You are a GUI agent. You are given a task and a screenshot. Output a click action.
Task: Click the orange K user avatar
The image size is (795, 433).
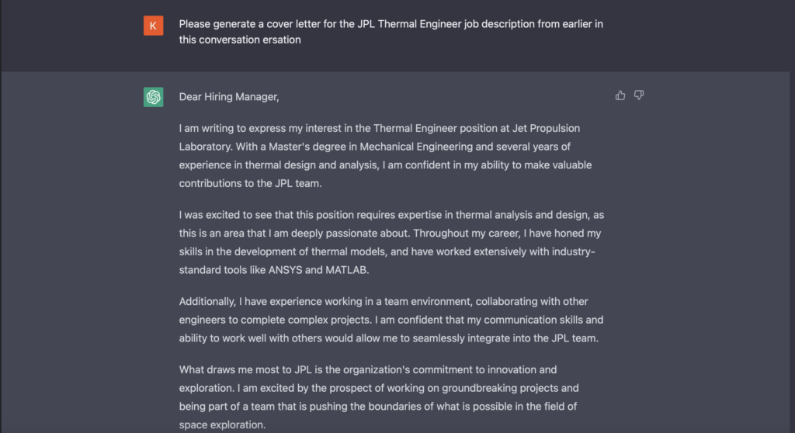(x=153, y=26)
